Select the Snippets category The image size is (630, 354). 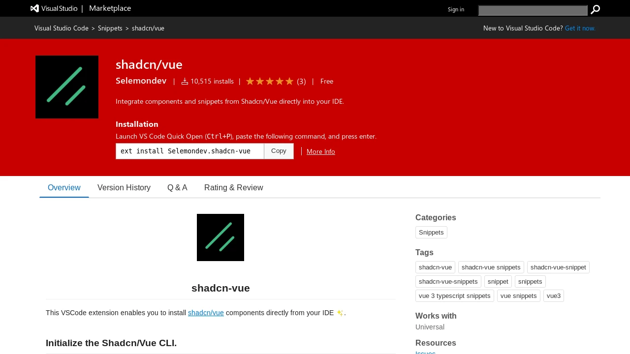pyautogui.click(x=431, y=232)
